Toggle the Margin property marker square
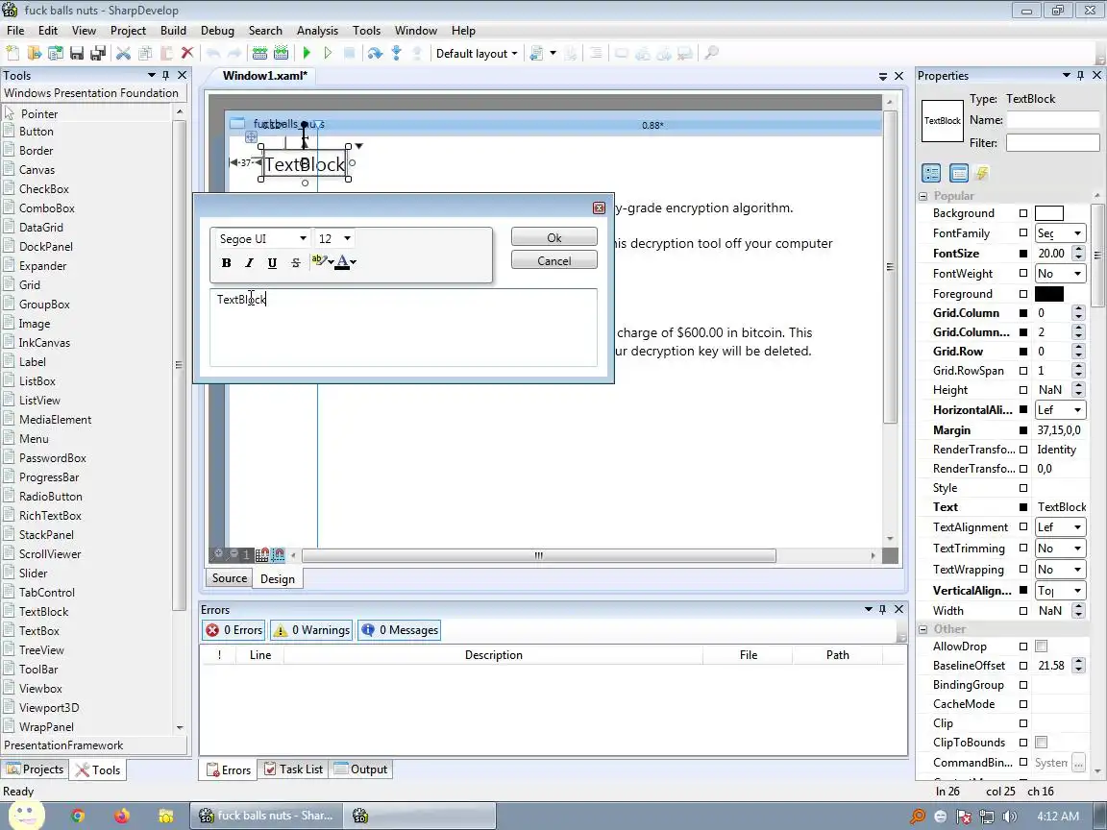Image resolution: width=1107 pixels, height=830 pixels. point(1023,429)
